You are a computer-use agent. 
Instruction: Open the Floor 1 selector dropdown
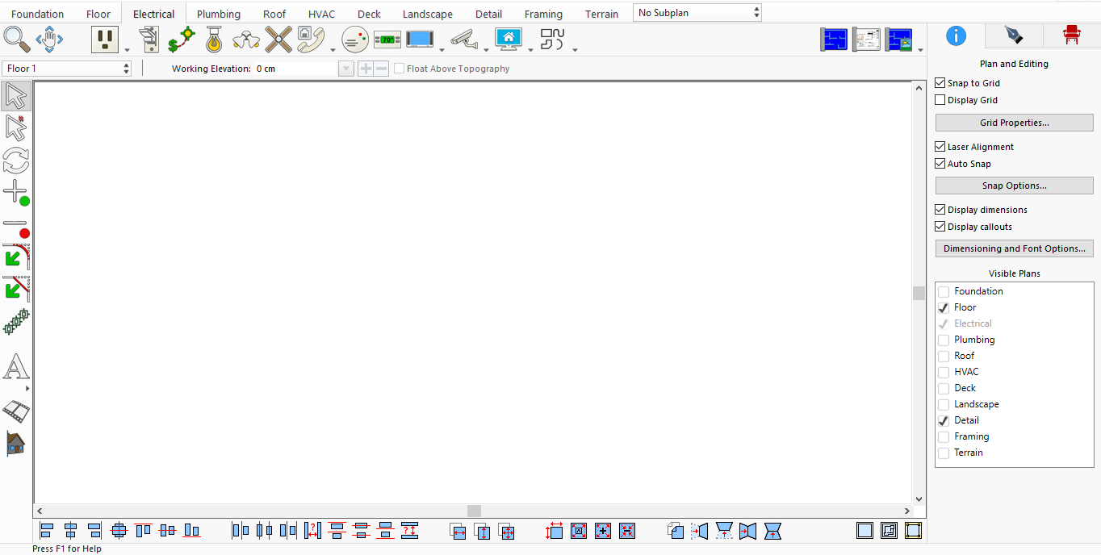[x=67, y=69]
